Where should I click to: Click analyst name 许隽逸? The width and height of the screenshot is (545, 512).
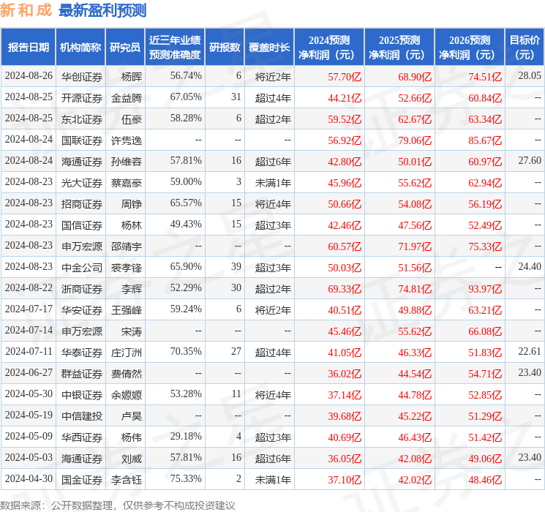tap(127, 140)
